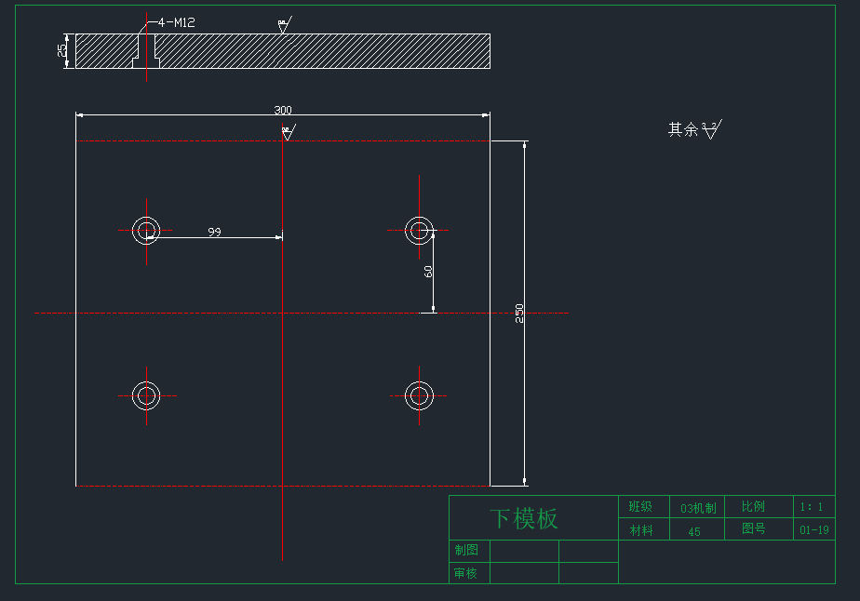860x601 pixels.
Task: Pick the roughness symbol above the hatched section
Action: tap(285, 25)
